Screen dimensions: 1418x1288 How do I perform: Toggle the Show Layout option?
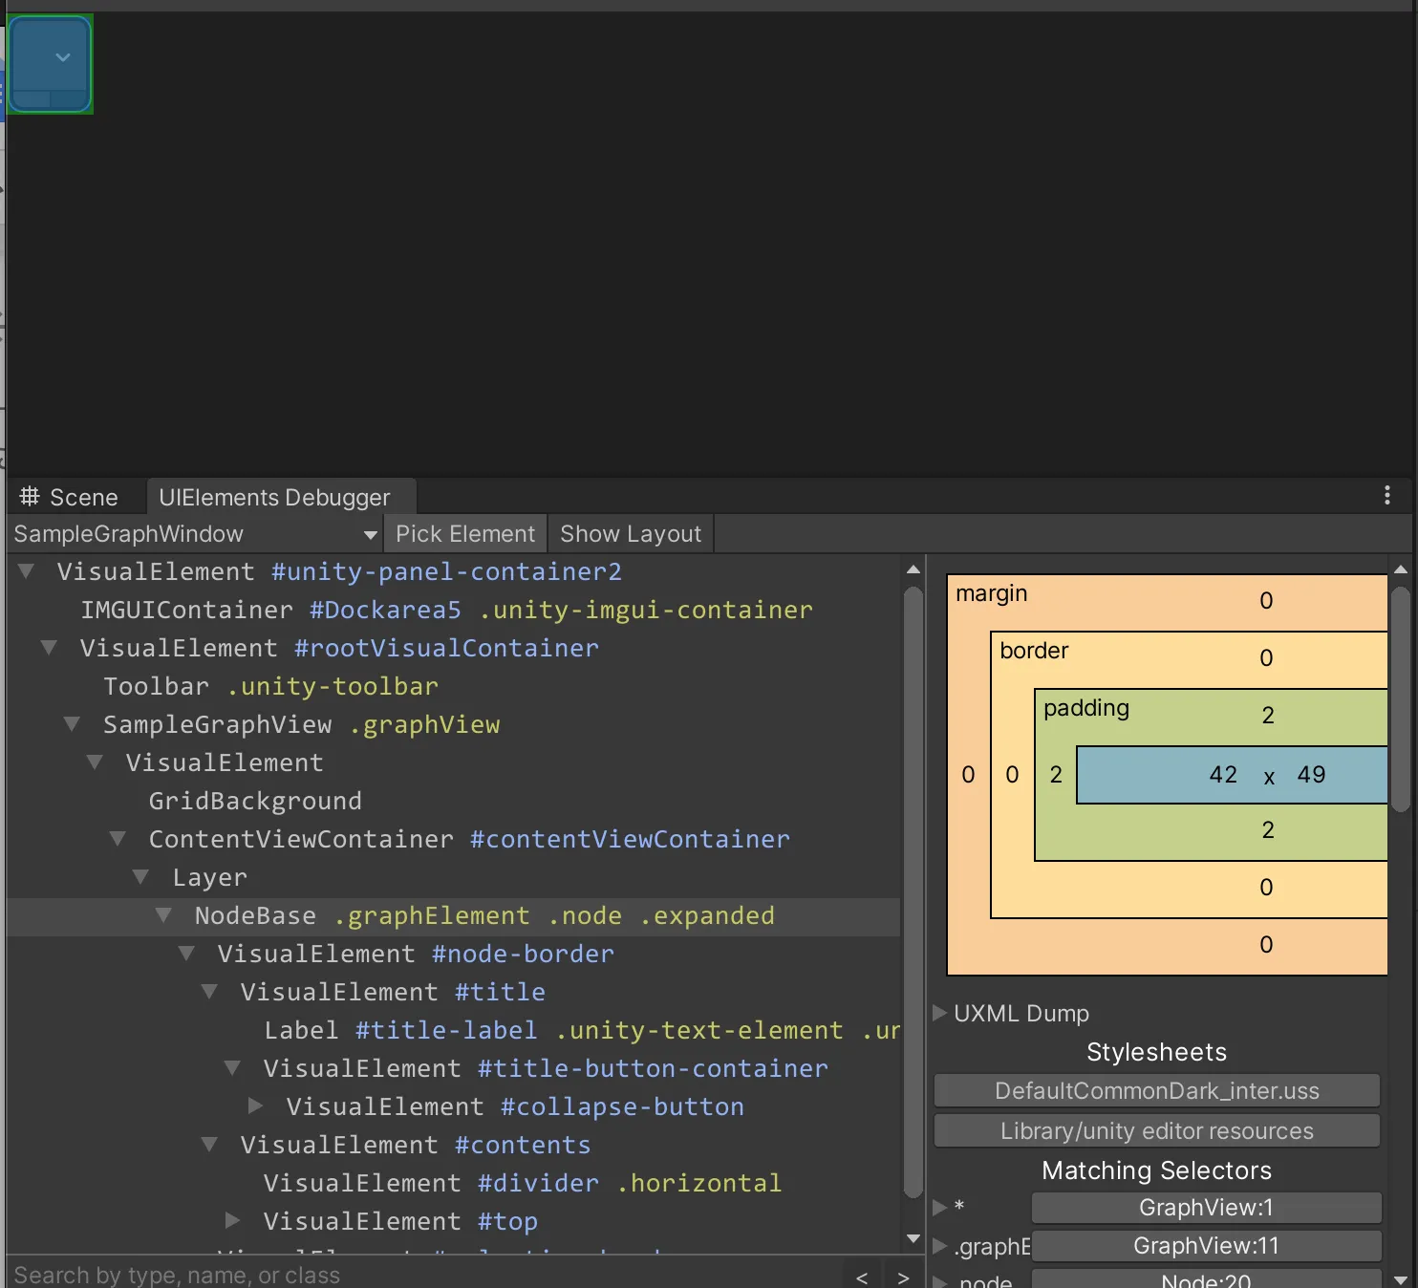tap(631, 534)
